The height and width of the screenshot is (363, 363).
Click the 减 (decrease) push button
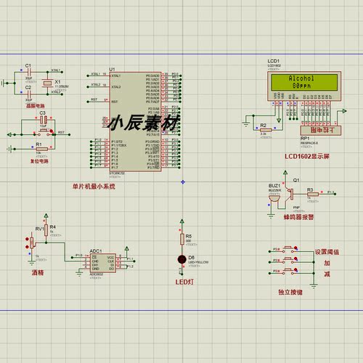click(x=288, y=272)
